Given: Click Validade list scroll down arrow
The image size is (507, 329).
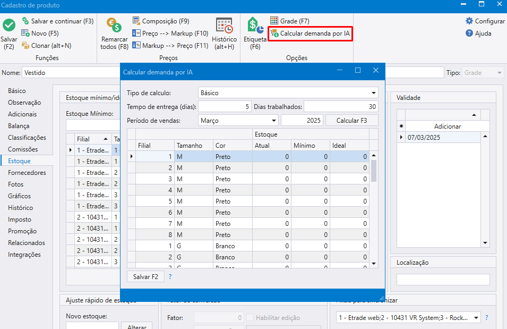Looking at the screenshot, I should [485, 243].
